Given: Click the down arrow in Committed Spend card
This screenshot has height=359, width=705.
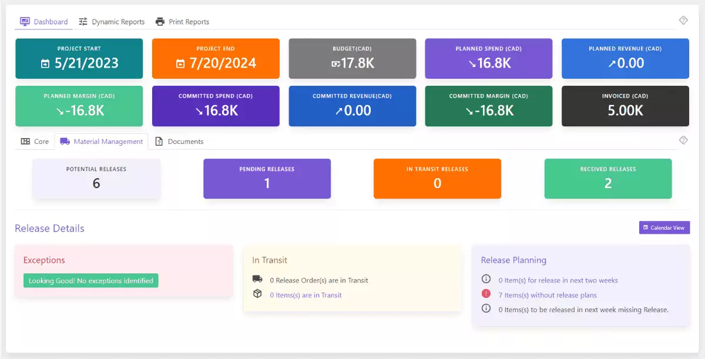Looking at the screenshot, I should click(199, 111).
